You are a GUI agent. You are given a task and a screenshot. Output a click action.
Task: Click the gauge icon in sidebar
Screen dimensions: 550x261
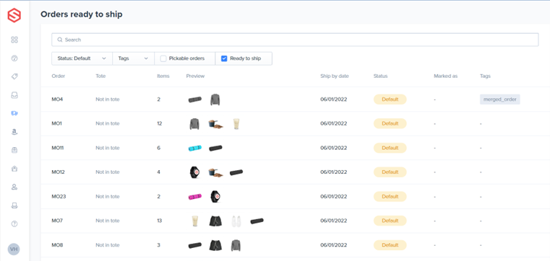coord(14,58)
